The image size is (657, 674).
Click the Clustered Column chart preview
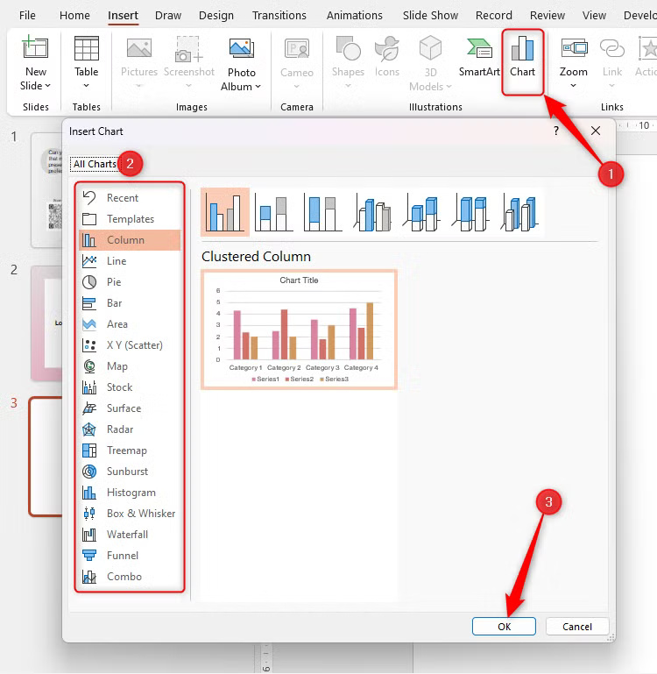pos(299,330)
